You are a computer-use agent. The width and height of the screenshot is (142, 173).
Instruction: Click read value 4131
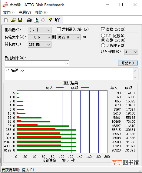pos(131,93)
